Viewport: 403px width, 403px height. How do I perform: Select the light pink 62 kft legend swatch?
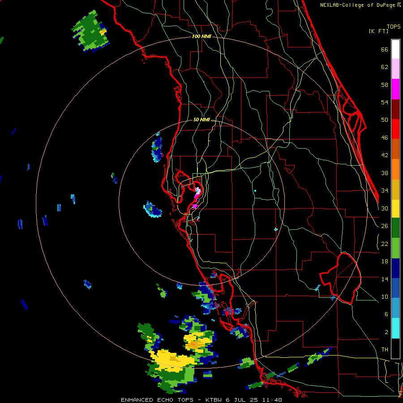[395, 69]
